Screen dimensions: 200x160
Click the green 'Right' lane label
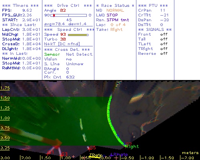point(132,147)
